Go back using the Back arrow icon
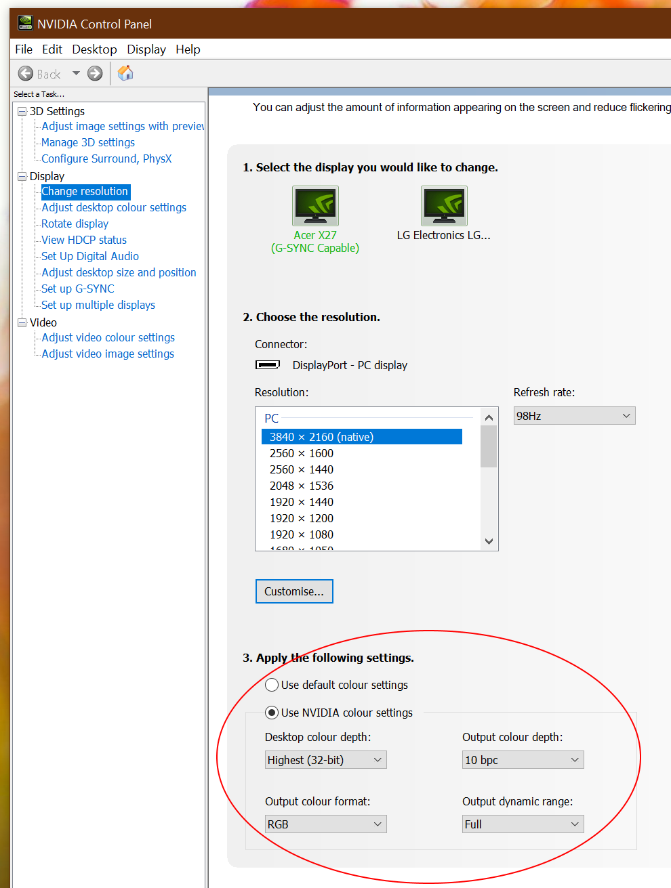671x888 pixels. click(x=26, y=73)
